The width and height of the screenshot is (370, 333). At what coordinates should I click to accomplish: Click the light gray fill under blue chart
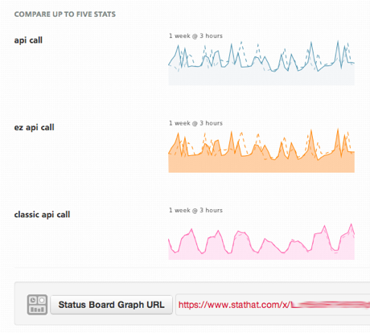(261, 78)
